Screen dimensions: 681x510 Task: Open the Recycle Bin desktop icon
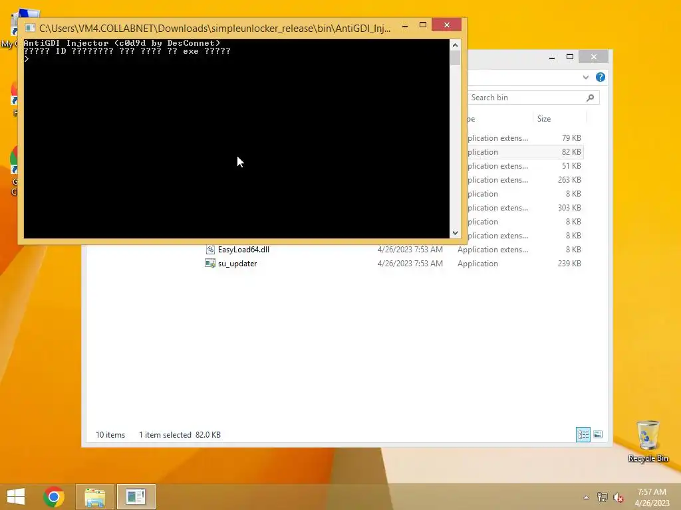point(648,441)
